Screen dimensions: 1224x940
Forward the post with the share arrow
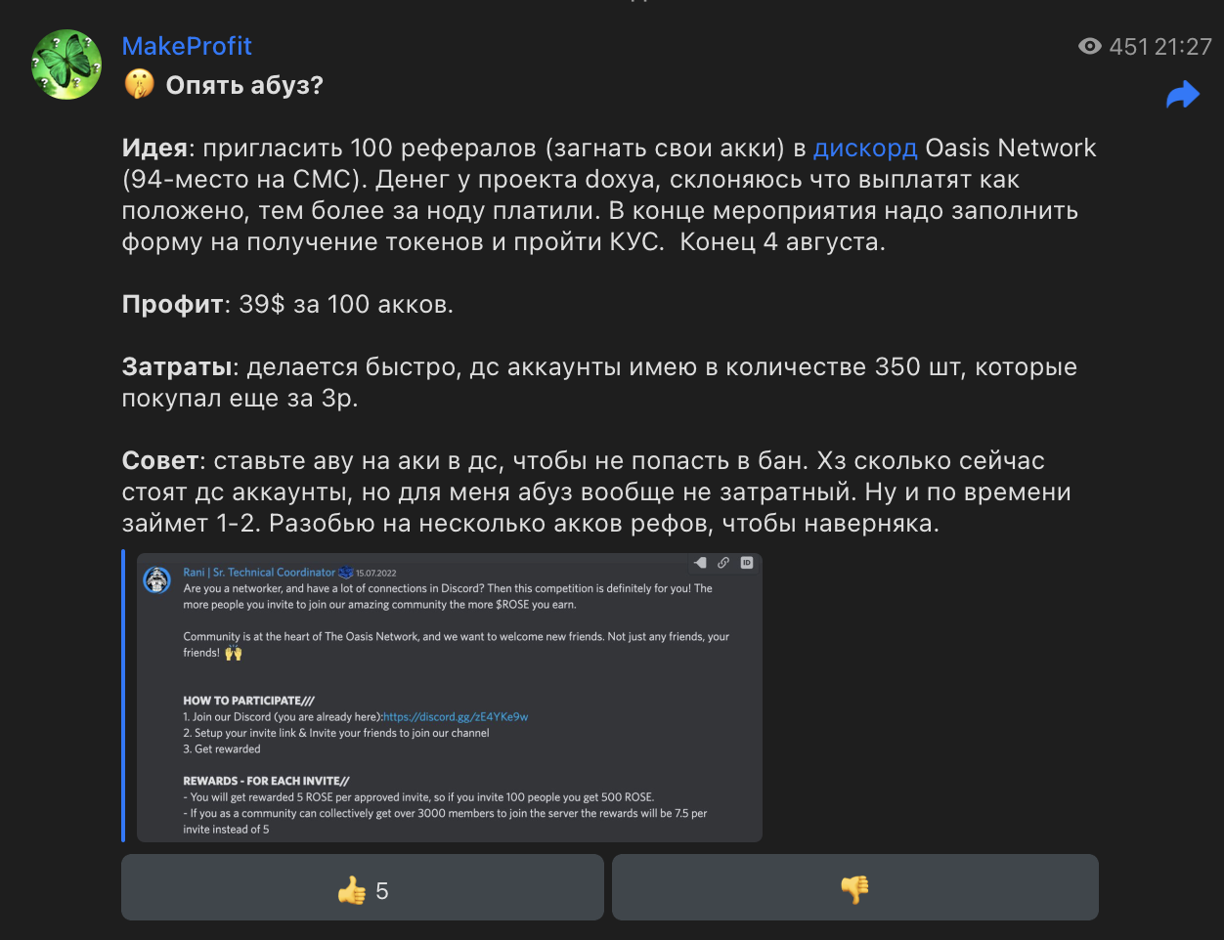click(1183, 95)
